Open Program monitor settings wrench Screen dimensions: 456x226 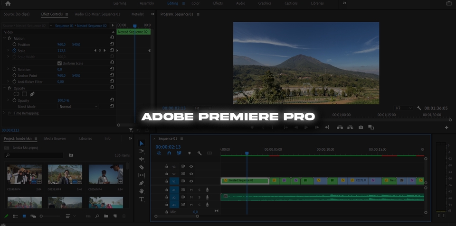(419, 108)
